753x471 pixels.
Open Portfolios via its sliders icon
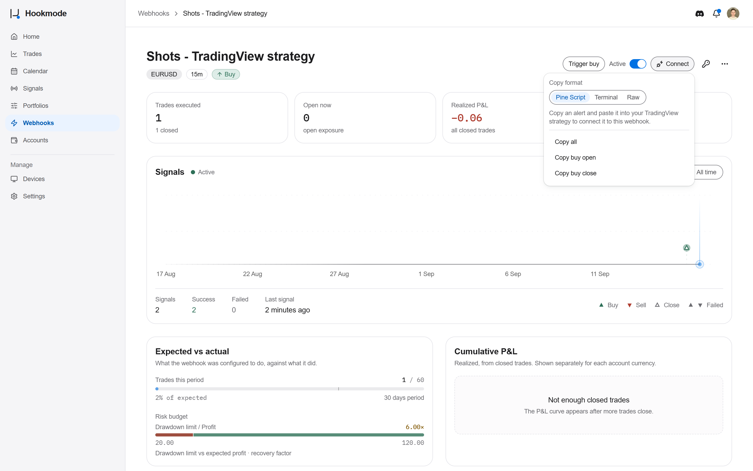(14, 106)
